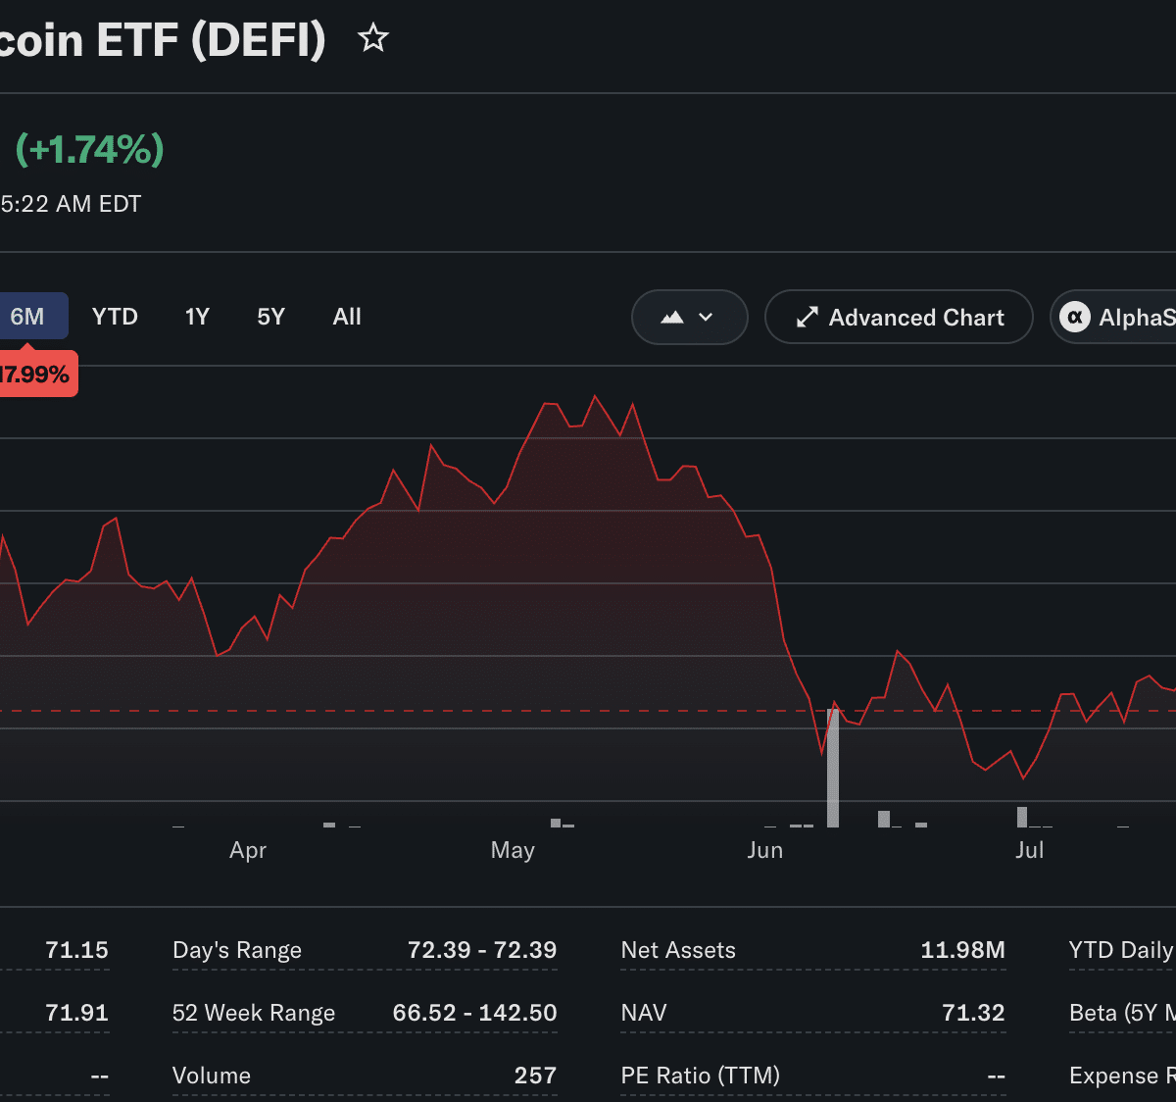Click the 71.91 value
The image size is (1176, 1102).
76,1013
